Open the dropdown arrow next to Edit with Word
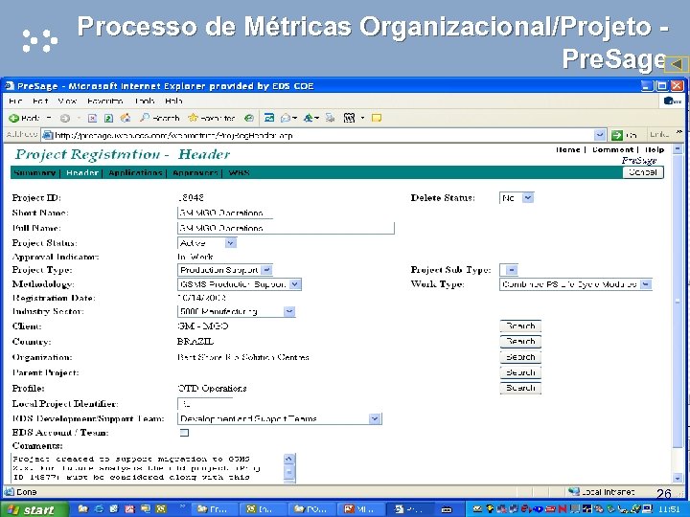Viewport: 690px width, 517px height. pos(362,118)
